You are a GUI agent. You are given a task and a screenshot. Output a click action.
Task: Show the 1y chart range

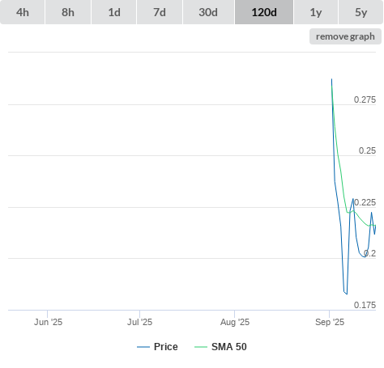[x=316, y=12]
